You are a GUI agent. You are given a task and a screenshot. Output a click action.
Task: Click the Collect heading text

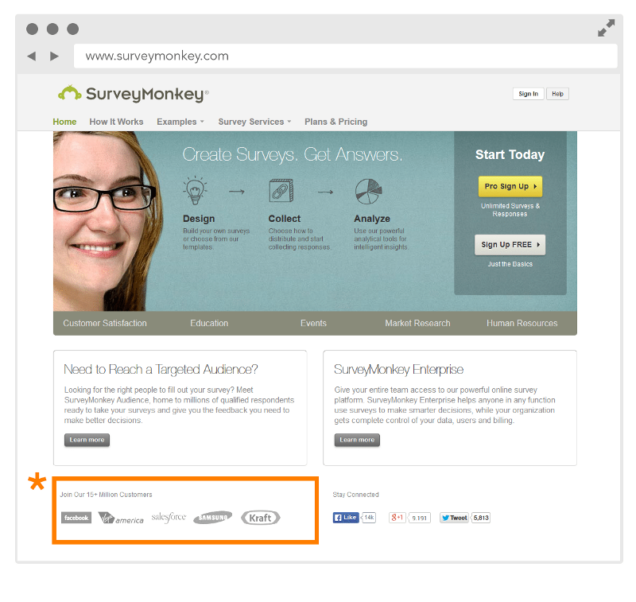tap(285, 219)
